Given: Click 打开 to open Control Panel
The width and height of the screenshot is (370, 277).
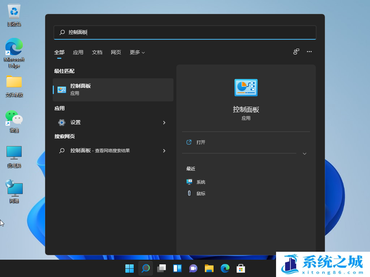Looking at the screenshot, I should (x=201, y=142).
